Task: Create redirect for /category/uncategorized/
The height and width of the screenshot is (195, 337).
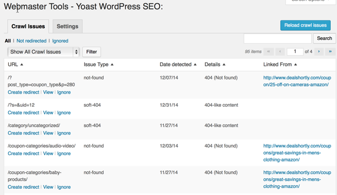Action: pyautogui.click(x=23, y=133)
